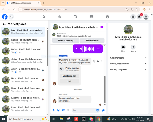Viewport: 153px width, 122px height.
Task: Click the $950 Marketplace listing link
Action: pos(74,36)
